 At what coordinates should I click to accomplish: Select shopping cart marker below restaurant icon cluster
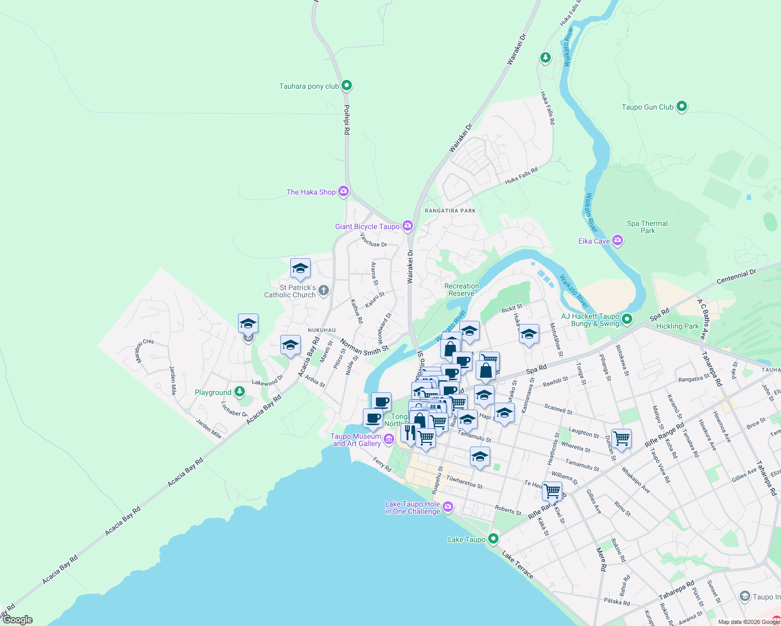pos(426,439)
